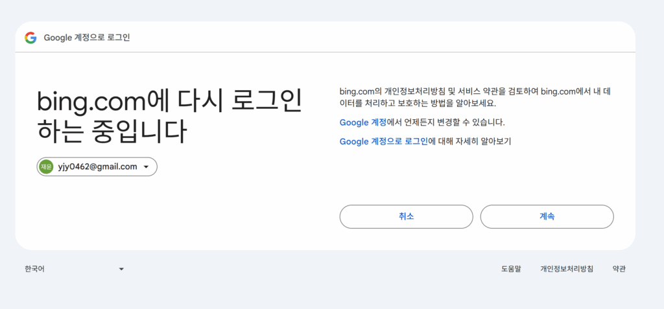
Task: Open the 한국어 language selector
Action: (74, 269)
